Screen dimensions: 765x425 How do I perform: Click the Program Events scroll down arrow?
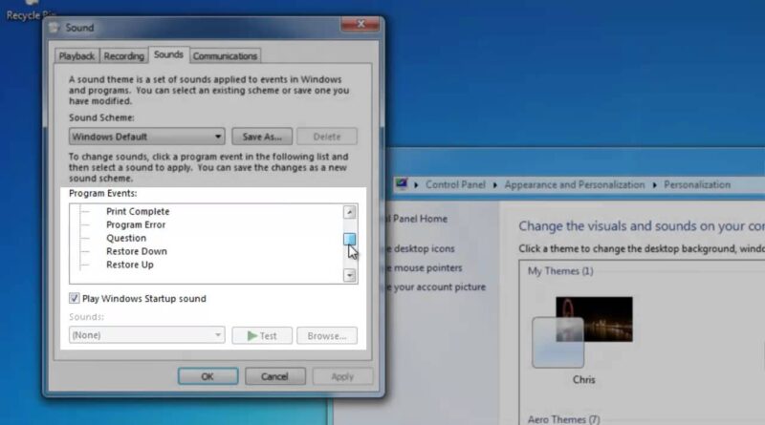pyautogui.click(x=349, y=275)
